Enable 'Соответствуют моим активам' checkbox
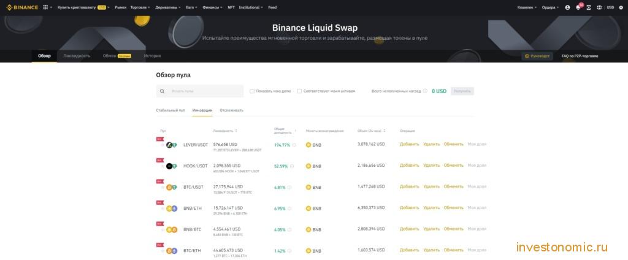628x260 pixels. point(299,91)
